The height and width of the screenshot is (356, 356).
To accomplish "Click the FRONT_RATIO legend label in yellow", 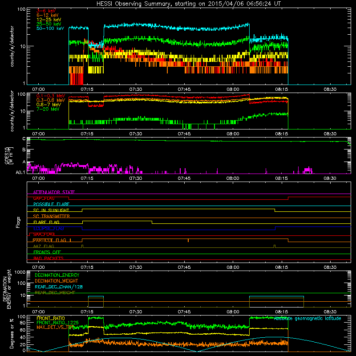I will pos(51,318).
